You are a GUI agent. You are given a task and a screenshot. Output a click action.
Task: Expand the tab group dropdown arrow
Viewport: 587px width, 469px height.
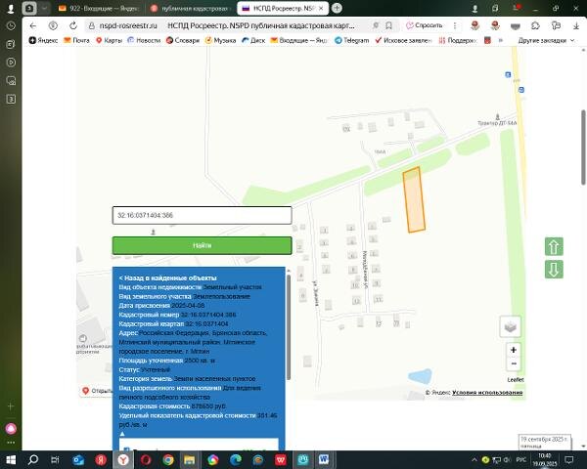(44, 8)
